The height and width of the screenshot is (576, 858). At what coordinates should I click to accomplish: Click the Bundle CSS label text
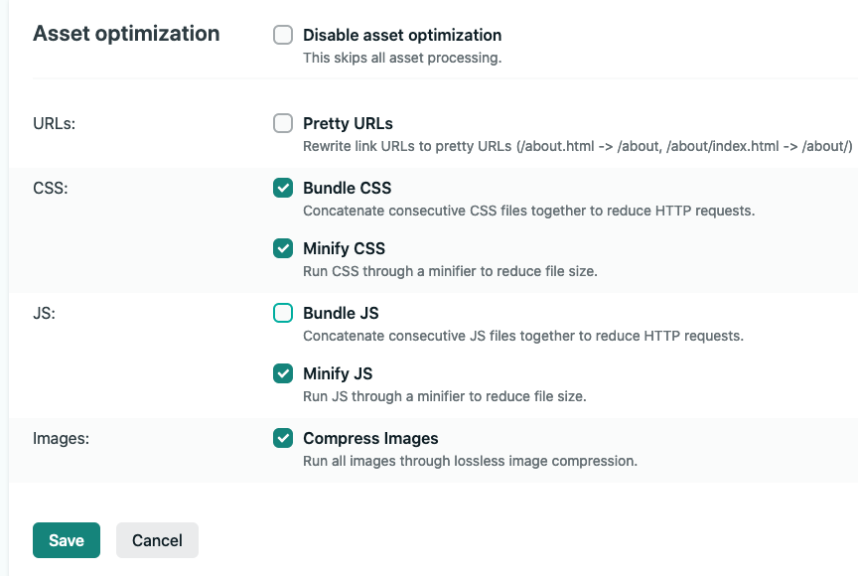point(347,188)
